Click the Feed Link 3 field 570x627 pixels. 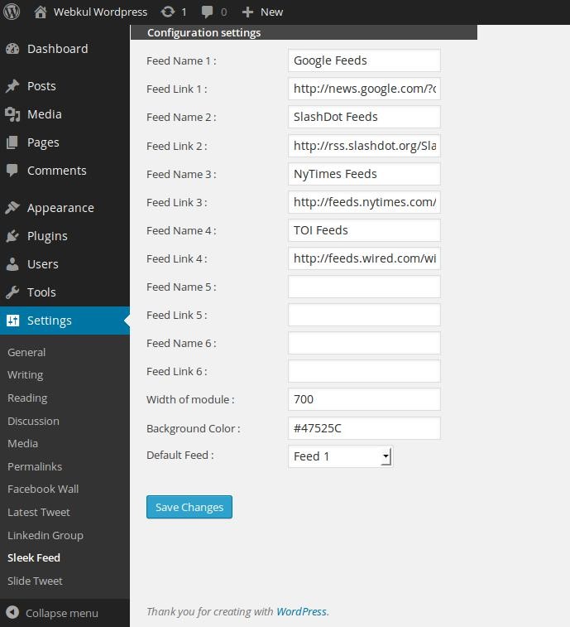(364, 202)
